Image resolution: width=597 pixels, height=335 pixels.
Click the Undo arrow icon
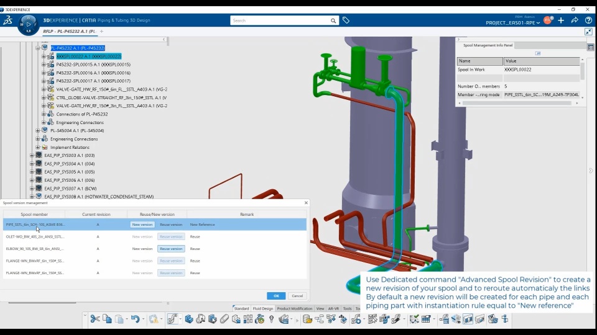(x=135, y=319)
